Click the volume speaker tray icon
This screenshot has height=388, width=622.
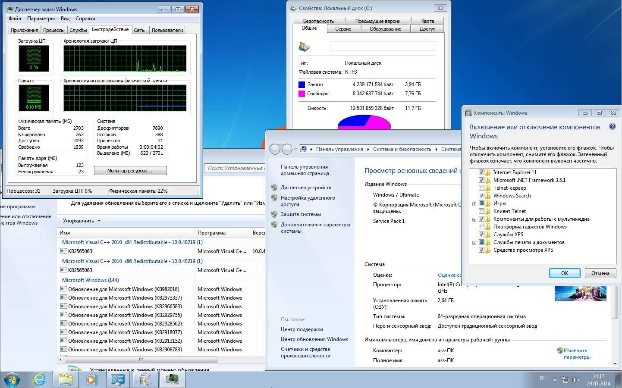tap(576, 380)
